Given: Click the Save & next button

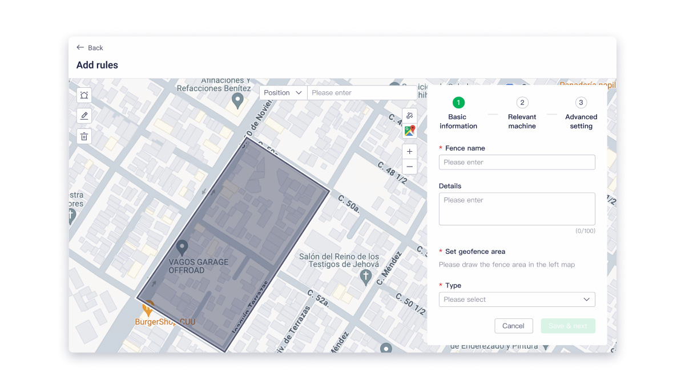Looking at the screenshot, I should coord(568,326).
